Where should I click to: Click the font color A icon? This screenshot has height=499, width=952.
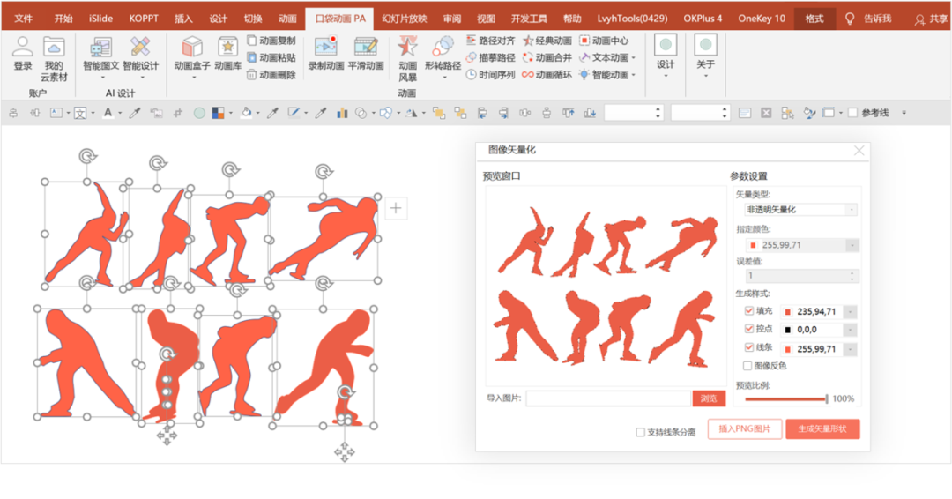(108, 113)
